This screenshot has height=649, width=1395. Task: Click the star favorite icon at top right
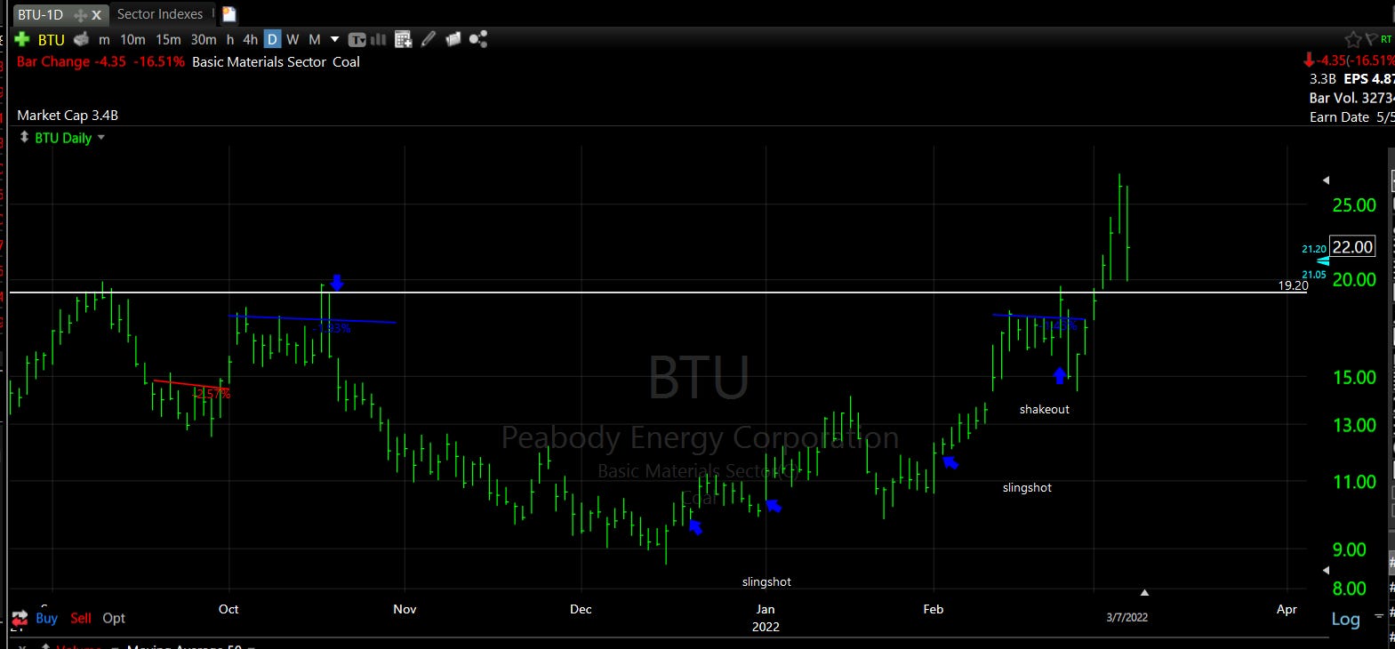tap(1353, 39)
